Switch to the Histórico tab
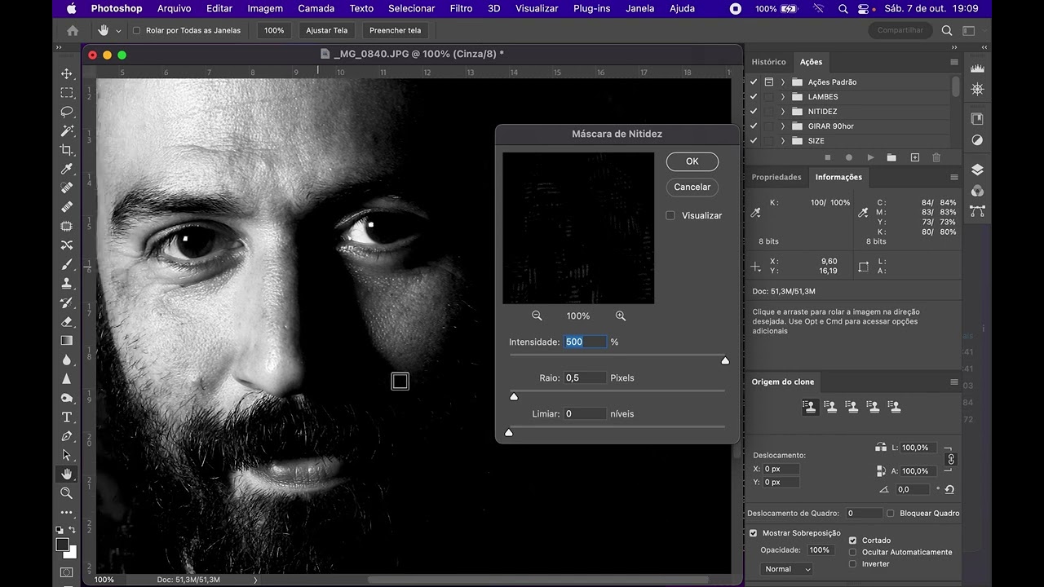 click(x=768, y=62)
